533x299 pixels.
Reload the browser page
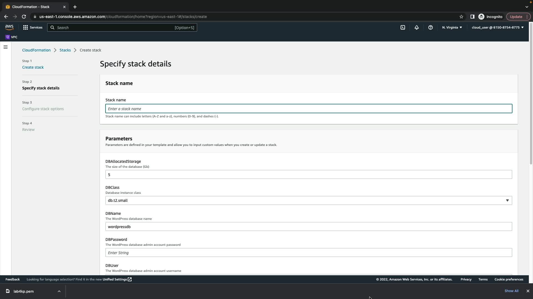pyautogui.click(x=24, y=17)
